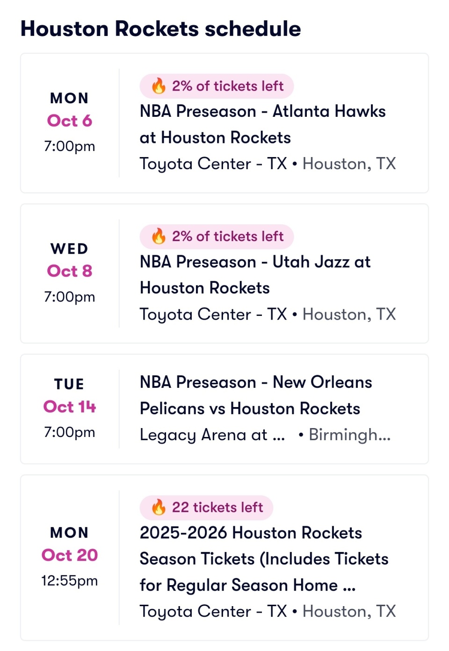Screen dimensions: 449x651
Task: Click the Houston Rockets schedule heading
Action: [161, 29]
